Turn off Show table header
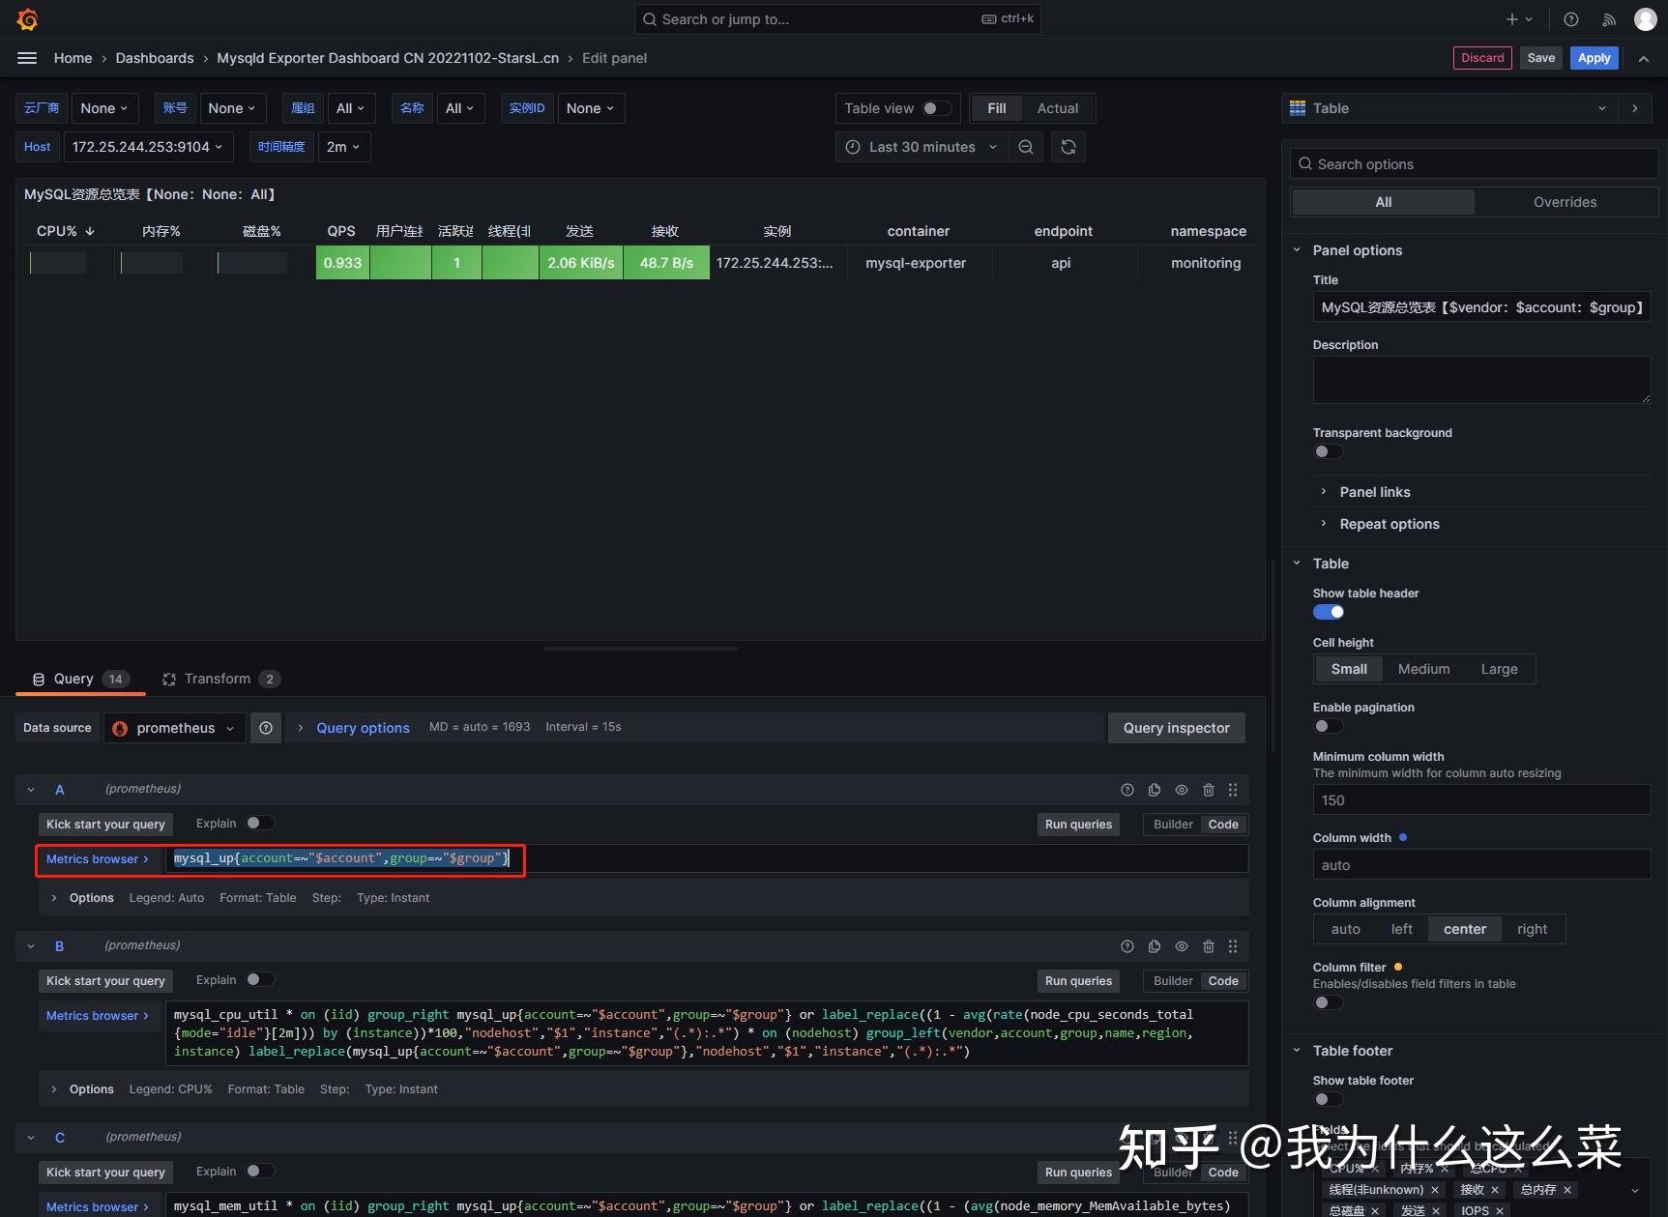This screenshot has height=1217, width=1668. (1328, 612)
